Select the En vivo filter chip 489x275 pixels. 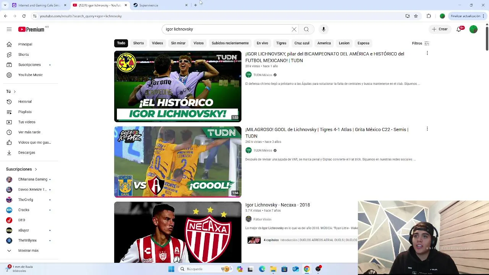(x=262, y=43)
